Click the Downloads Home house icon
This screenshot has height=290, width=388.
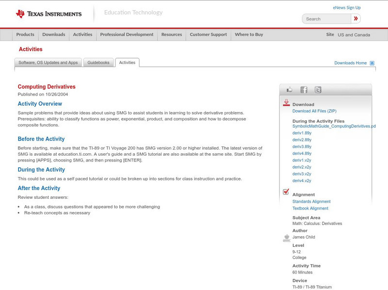pyautogui.click(x=372, y=63)
